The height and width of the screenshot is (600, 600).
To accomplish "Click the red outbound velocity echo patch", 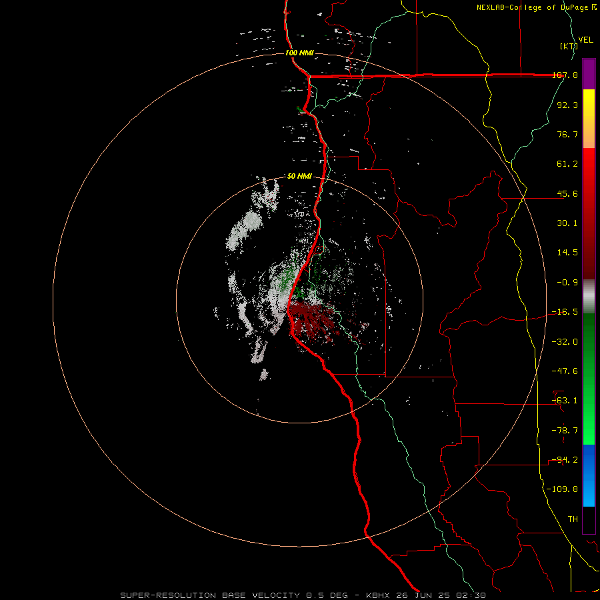I will (x=312, y=319).
